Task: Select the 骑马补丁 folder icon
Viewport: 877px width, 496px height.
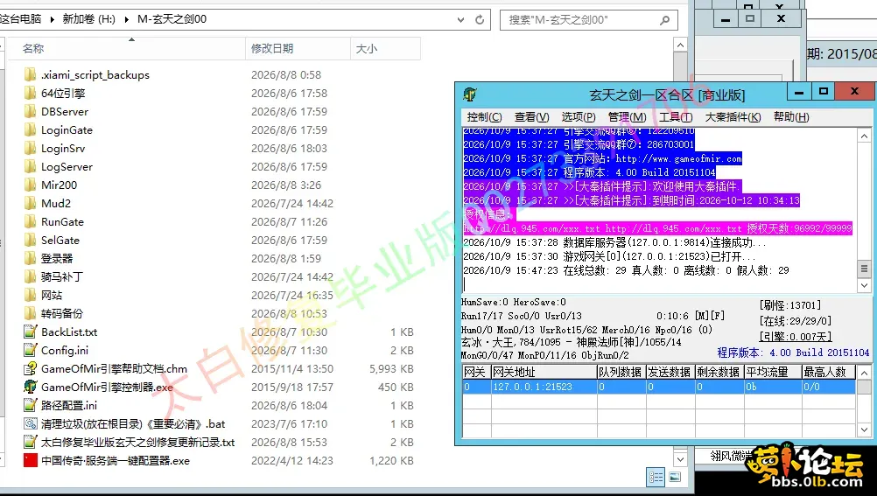Action: click(31, 277)
